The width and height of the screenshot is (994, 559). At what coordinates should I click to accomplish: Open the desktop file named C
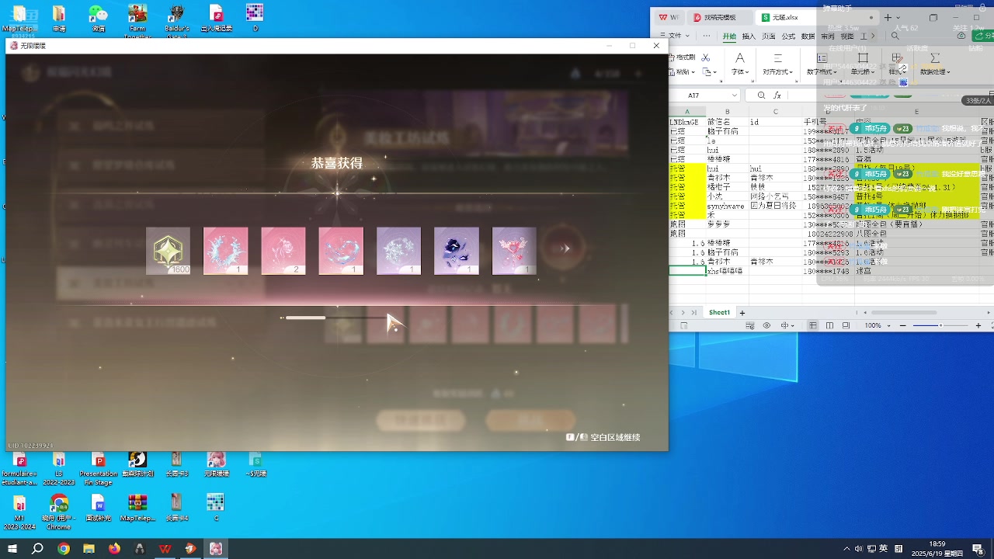(x=216, y=508)
